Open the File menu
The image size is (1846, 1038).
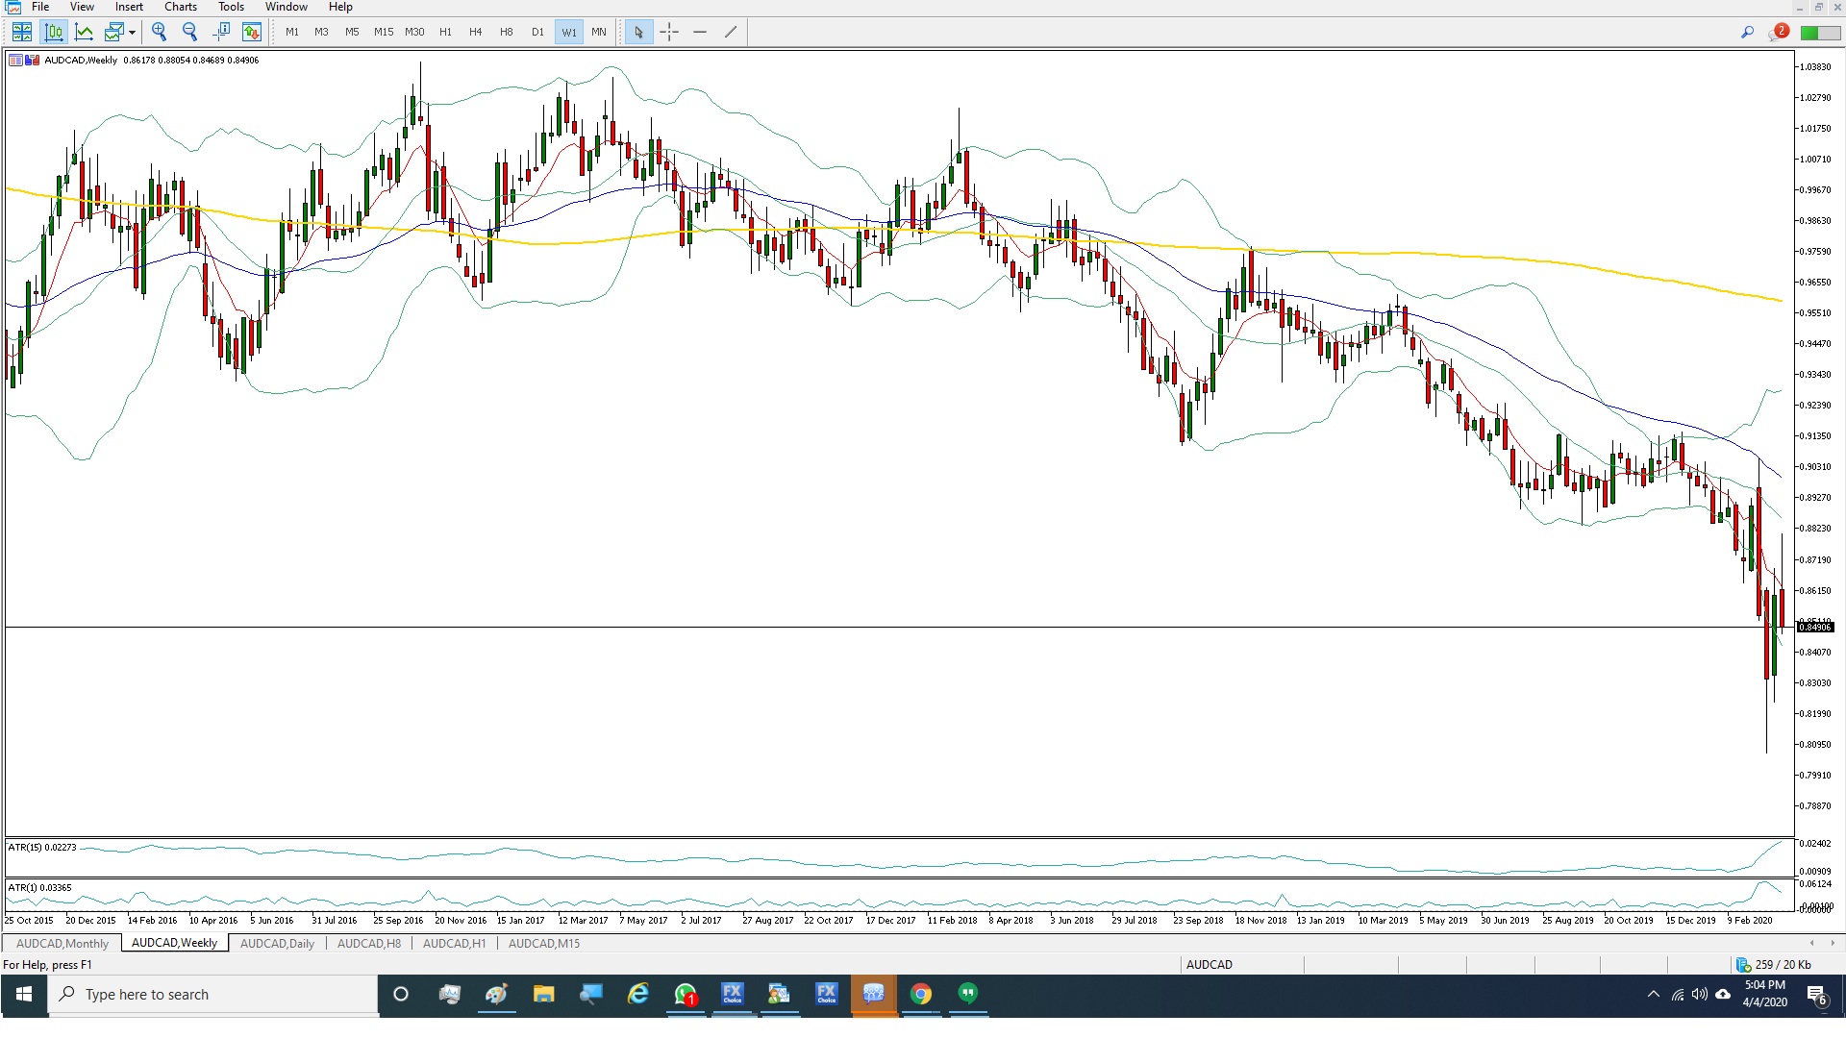click(40, 7)
